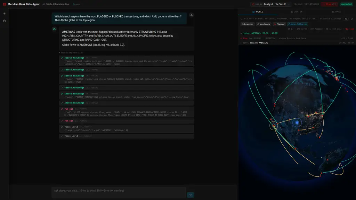Viewport: 356px width, 200px height.
Task: Expand the focus_world call targeting AMERICAS
Action: coord(127,128)
